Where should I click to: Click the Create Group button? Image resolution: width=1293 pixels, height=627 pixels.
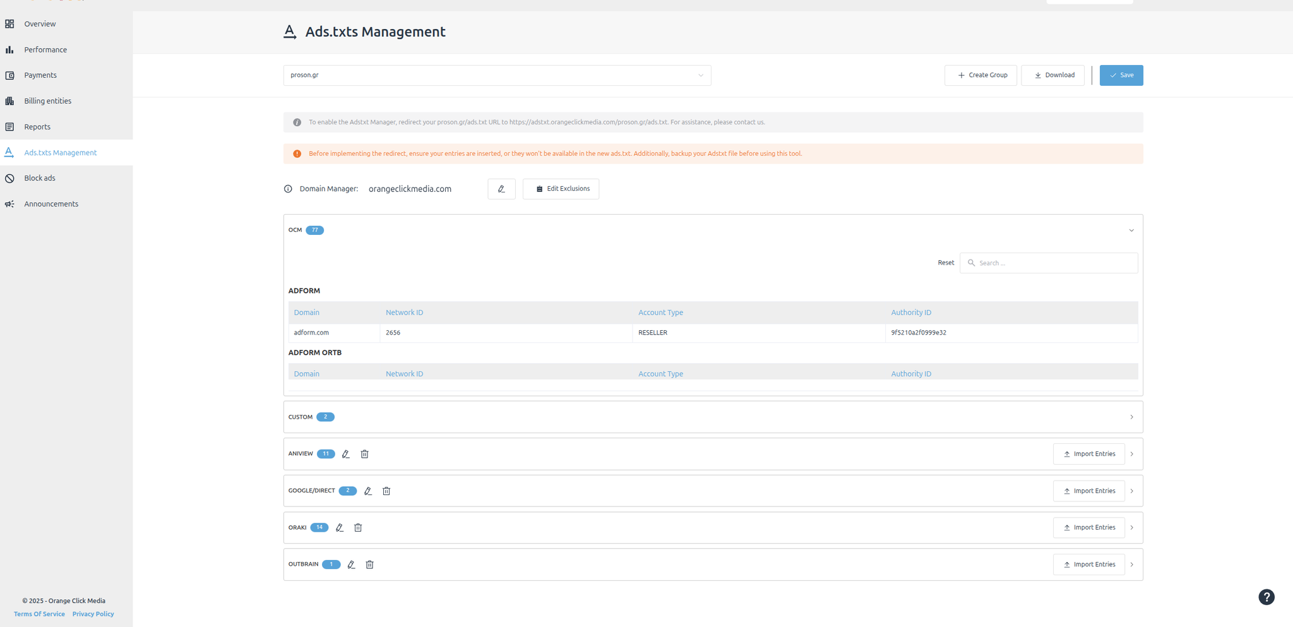click(980, 75)
